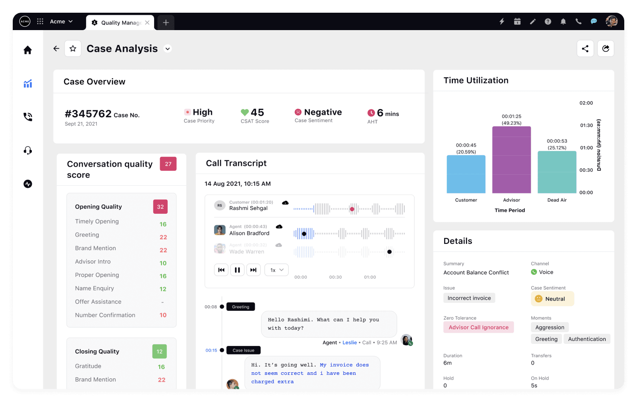Click the marker on Rashmi Sehgal's waveform
Image resolution: width=637 pixels, height=402 pixels.
click(x=352, y=209)
